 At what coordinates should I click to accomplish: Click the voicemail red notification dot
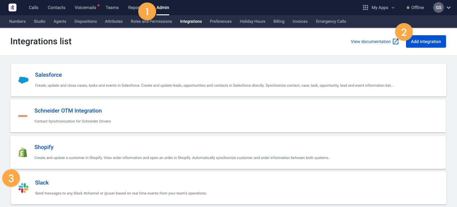click(99, 5)
